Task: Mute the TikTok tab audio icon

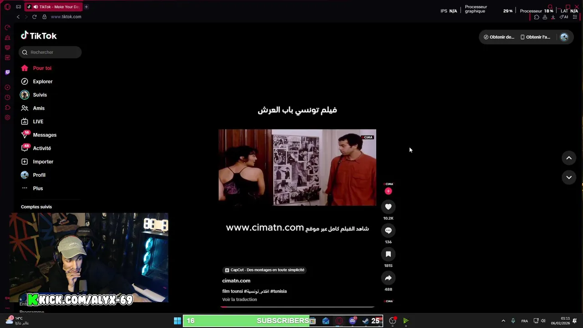Action: (x=36, y=7)
